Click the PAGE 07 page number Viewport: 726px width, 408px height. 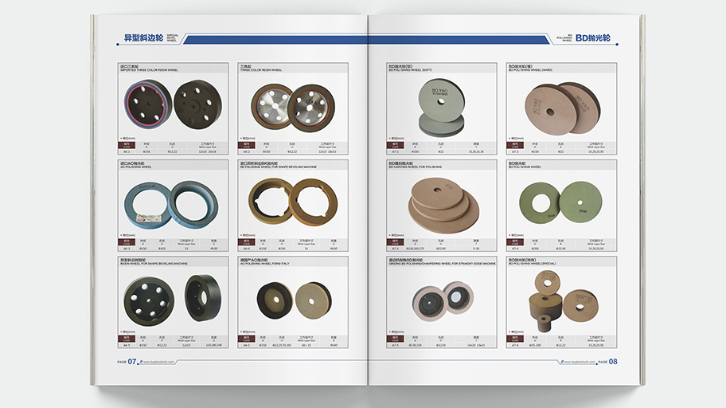pyautogui.click(x=127, y=362)
